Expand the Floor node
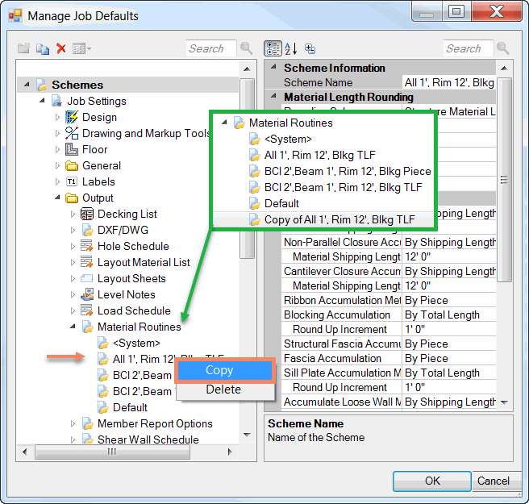Screen dimensions: 529x504 [57, 149]
